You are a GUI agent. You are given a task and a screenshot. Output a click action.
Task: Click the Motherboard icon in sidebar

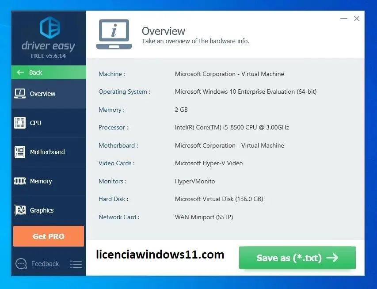(x=20, y=152)
